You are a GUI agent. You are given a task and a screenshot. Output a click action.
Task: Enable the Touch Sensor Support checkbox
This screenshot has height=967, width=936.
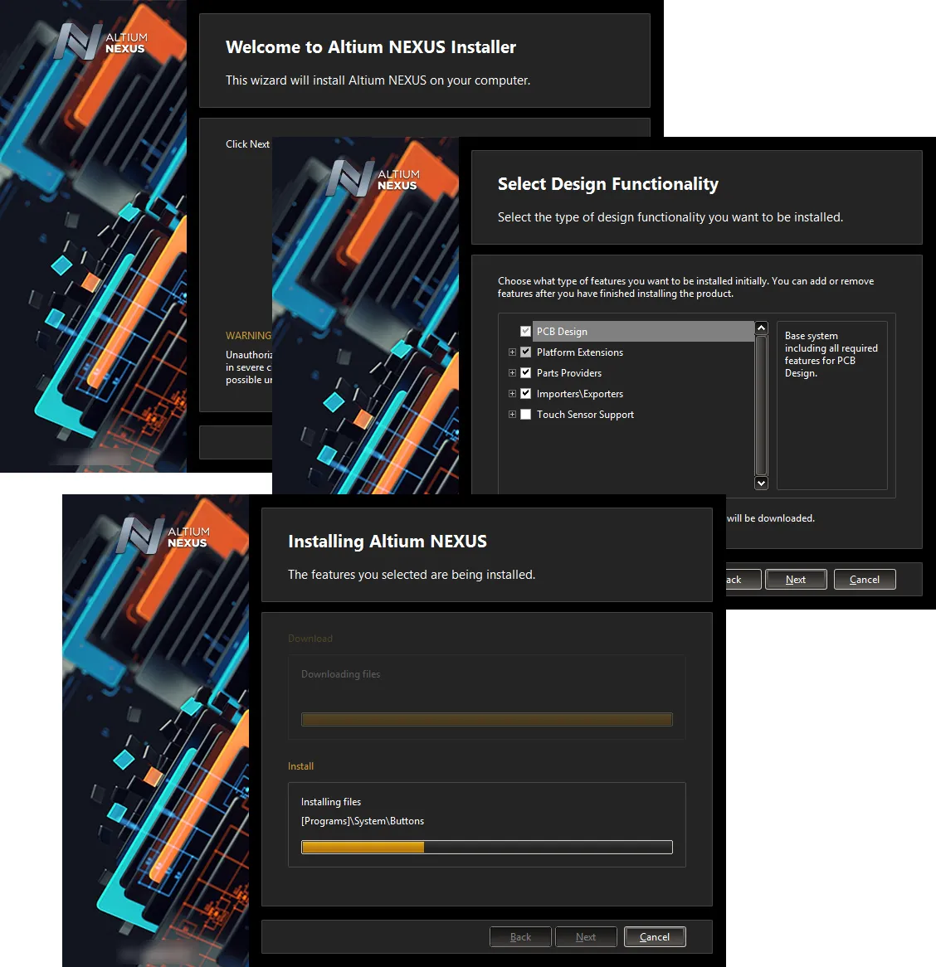pos(526,415)
